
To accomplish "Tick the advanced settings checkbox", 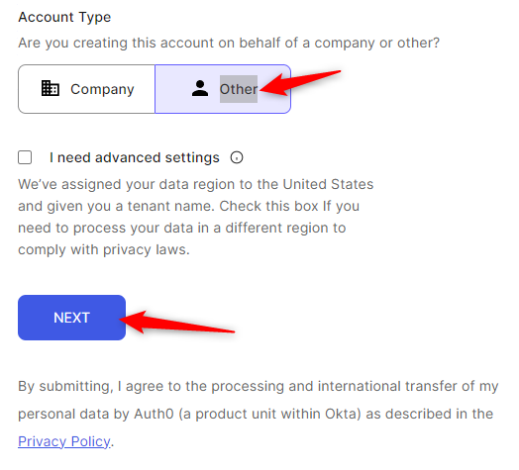I will click(x=25, y=157).
